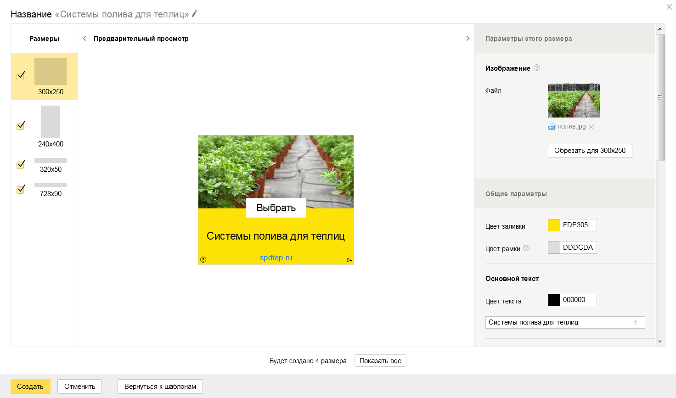Click the полив.jpg file type icon
This screenshot has height=398, width=676.
(552, 127)
